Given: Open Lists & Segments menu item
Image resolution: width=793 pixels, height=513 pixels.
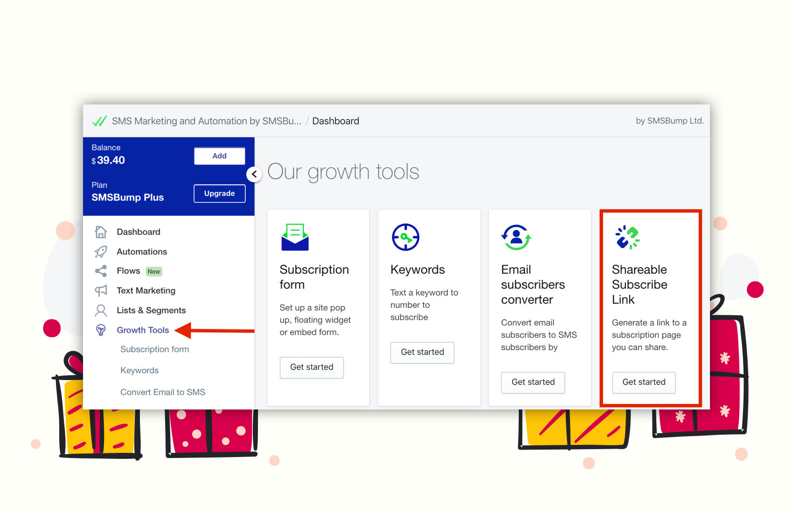Looking at the screenshot, I should click(151, 310).
